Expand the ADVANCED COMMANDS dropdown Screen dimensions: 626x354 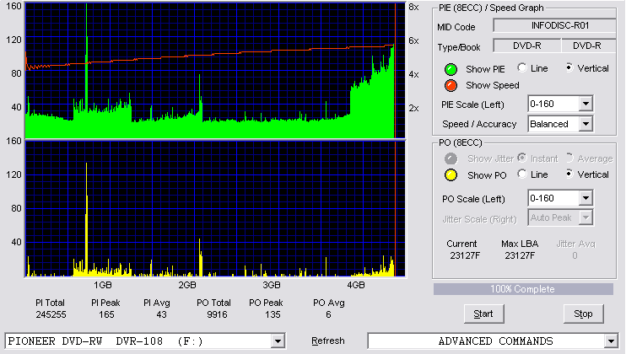611,341
